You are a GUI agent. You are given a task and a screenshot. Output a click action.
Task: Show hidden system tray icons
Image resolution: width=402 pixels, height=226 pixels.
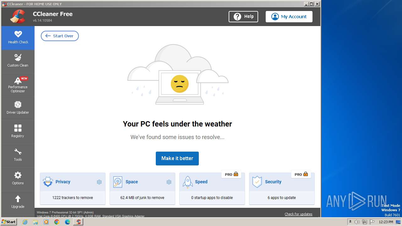350,222
